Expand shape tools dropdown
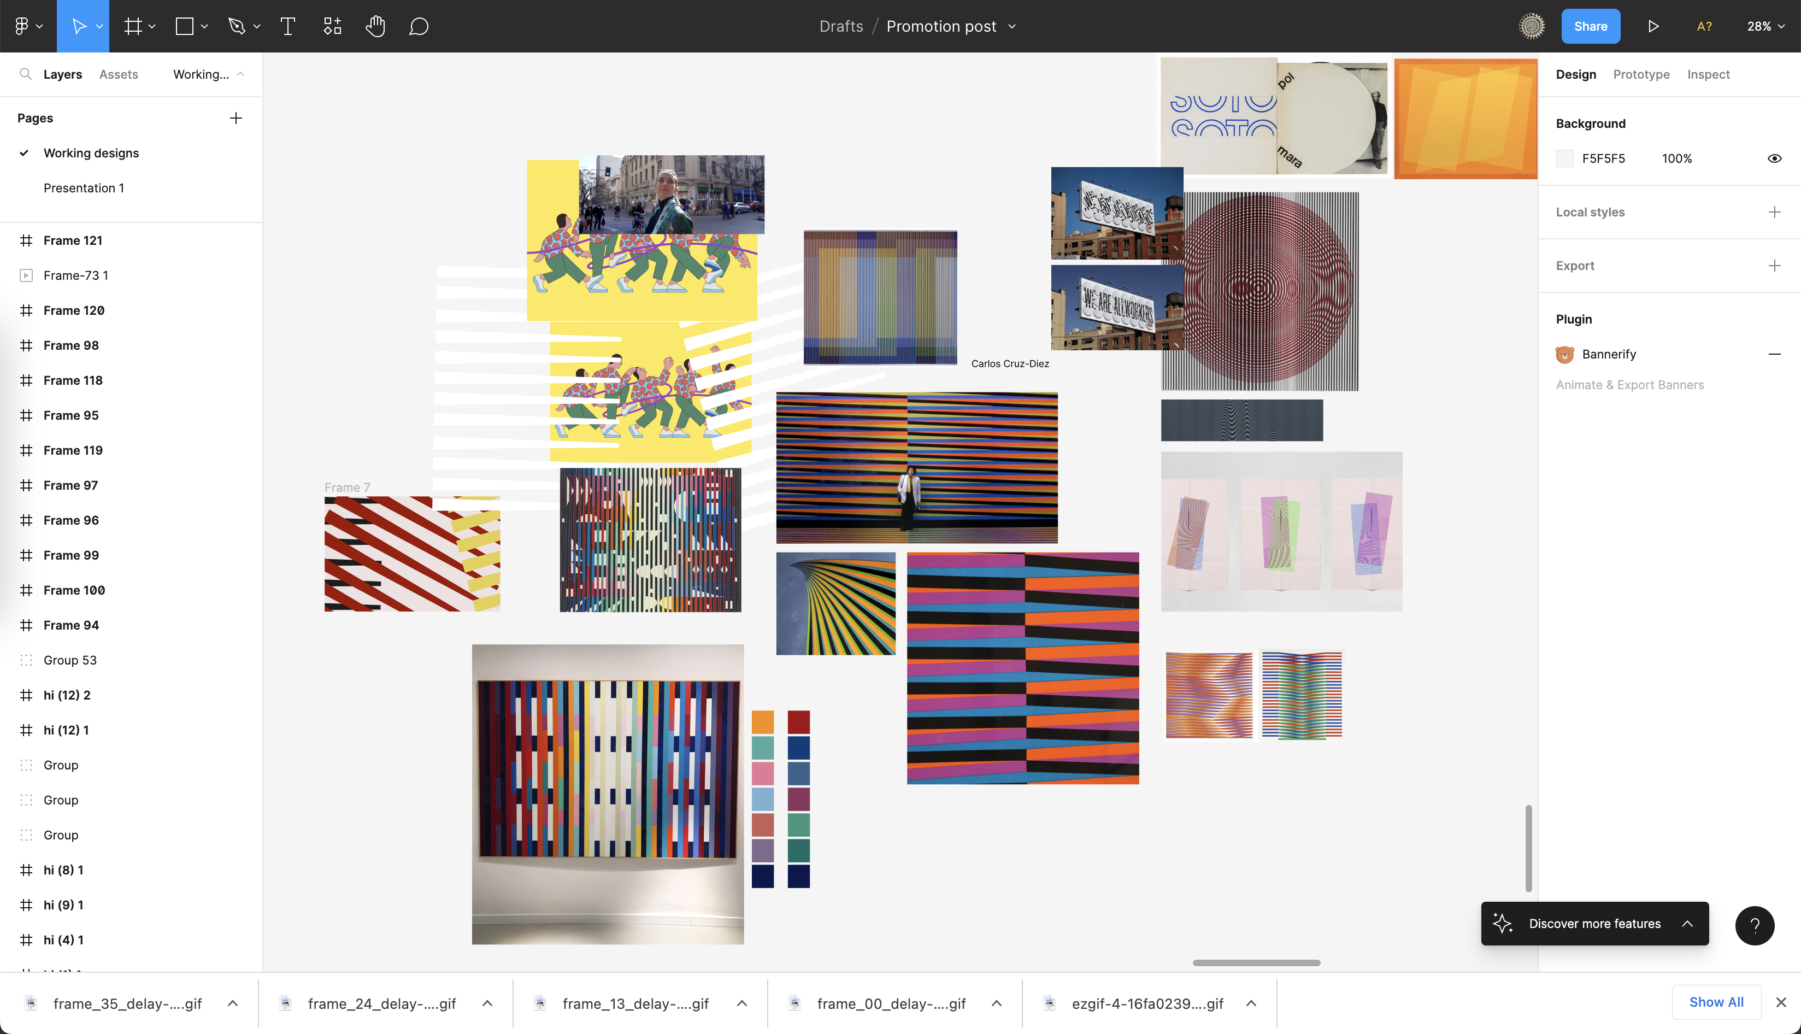 204,26
